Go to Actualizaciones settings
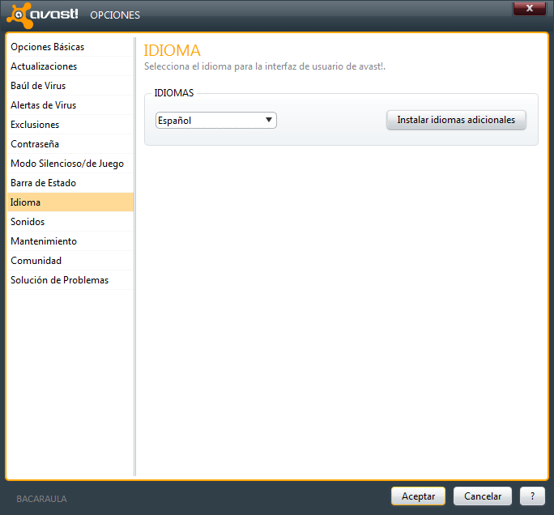Viewport: 554px width, 515px height. click(44, 66)
